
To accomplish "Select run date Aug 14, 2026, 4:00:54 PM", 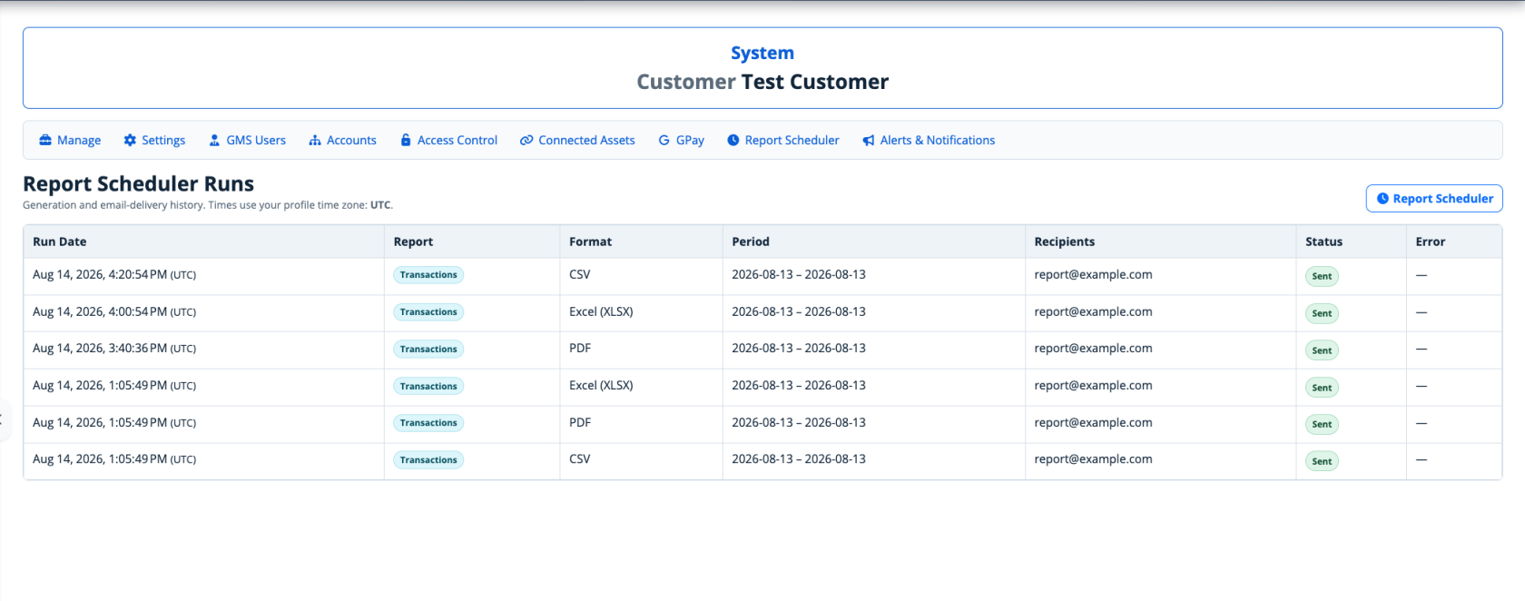I will [114, 312].
